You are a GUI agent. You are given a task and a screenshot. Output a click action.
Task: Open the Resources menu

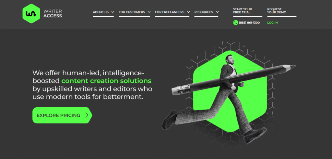click(x=204, y=12)
